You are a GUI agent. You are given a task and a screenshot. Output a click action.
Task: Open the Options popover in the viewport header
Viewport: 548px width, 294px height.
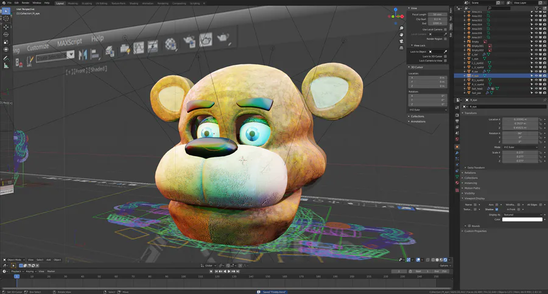point(444,265)
